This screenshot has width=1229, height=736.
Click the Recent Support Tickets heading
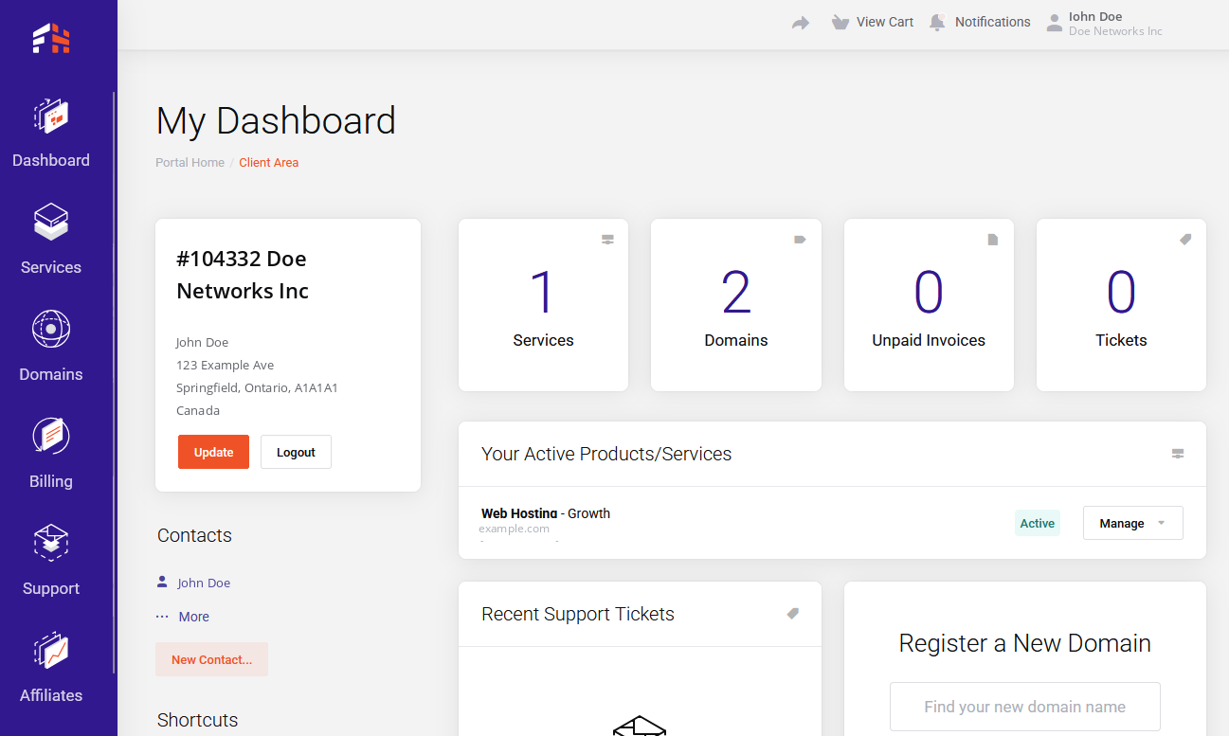point(578,614)
